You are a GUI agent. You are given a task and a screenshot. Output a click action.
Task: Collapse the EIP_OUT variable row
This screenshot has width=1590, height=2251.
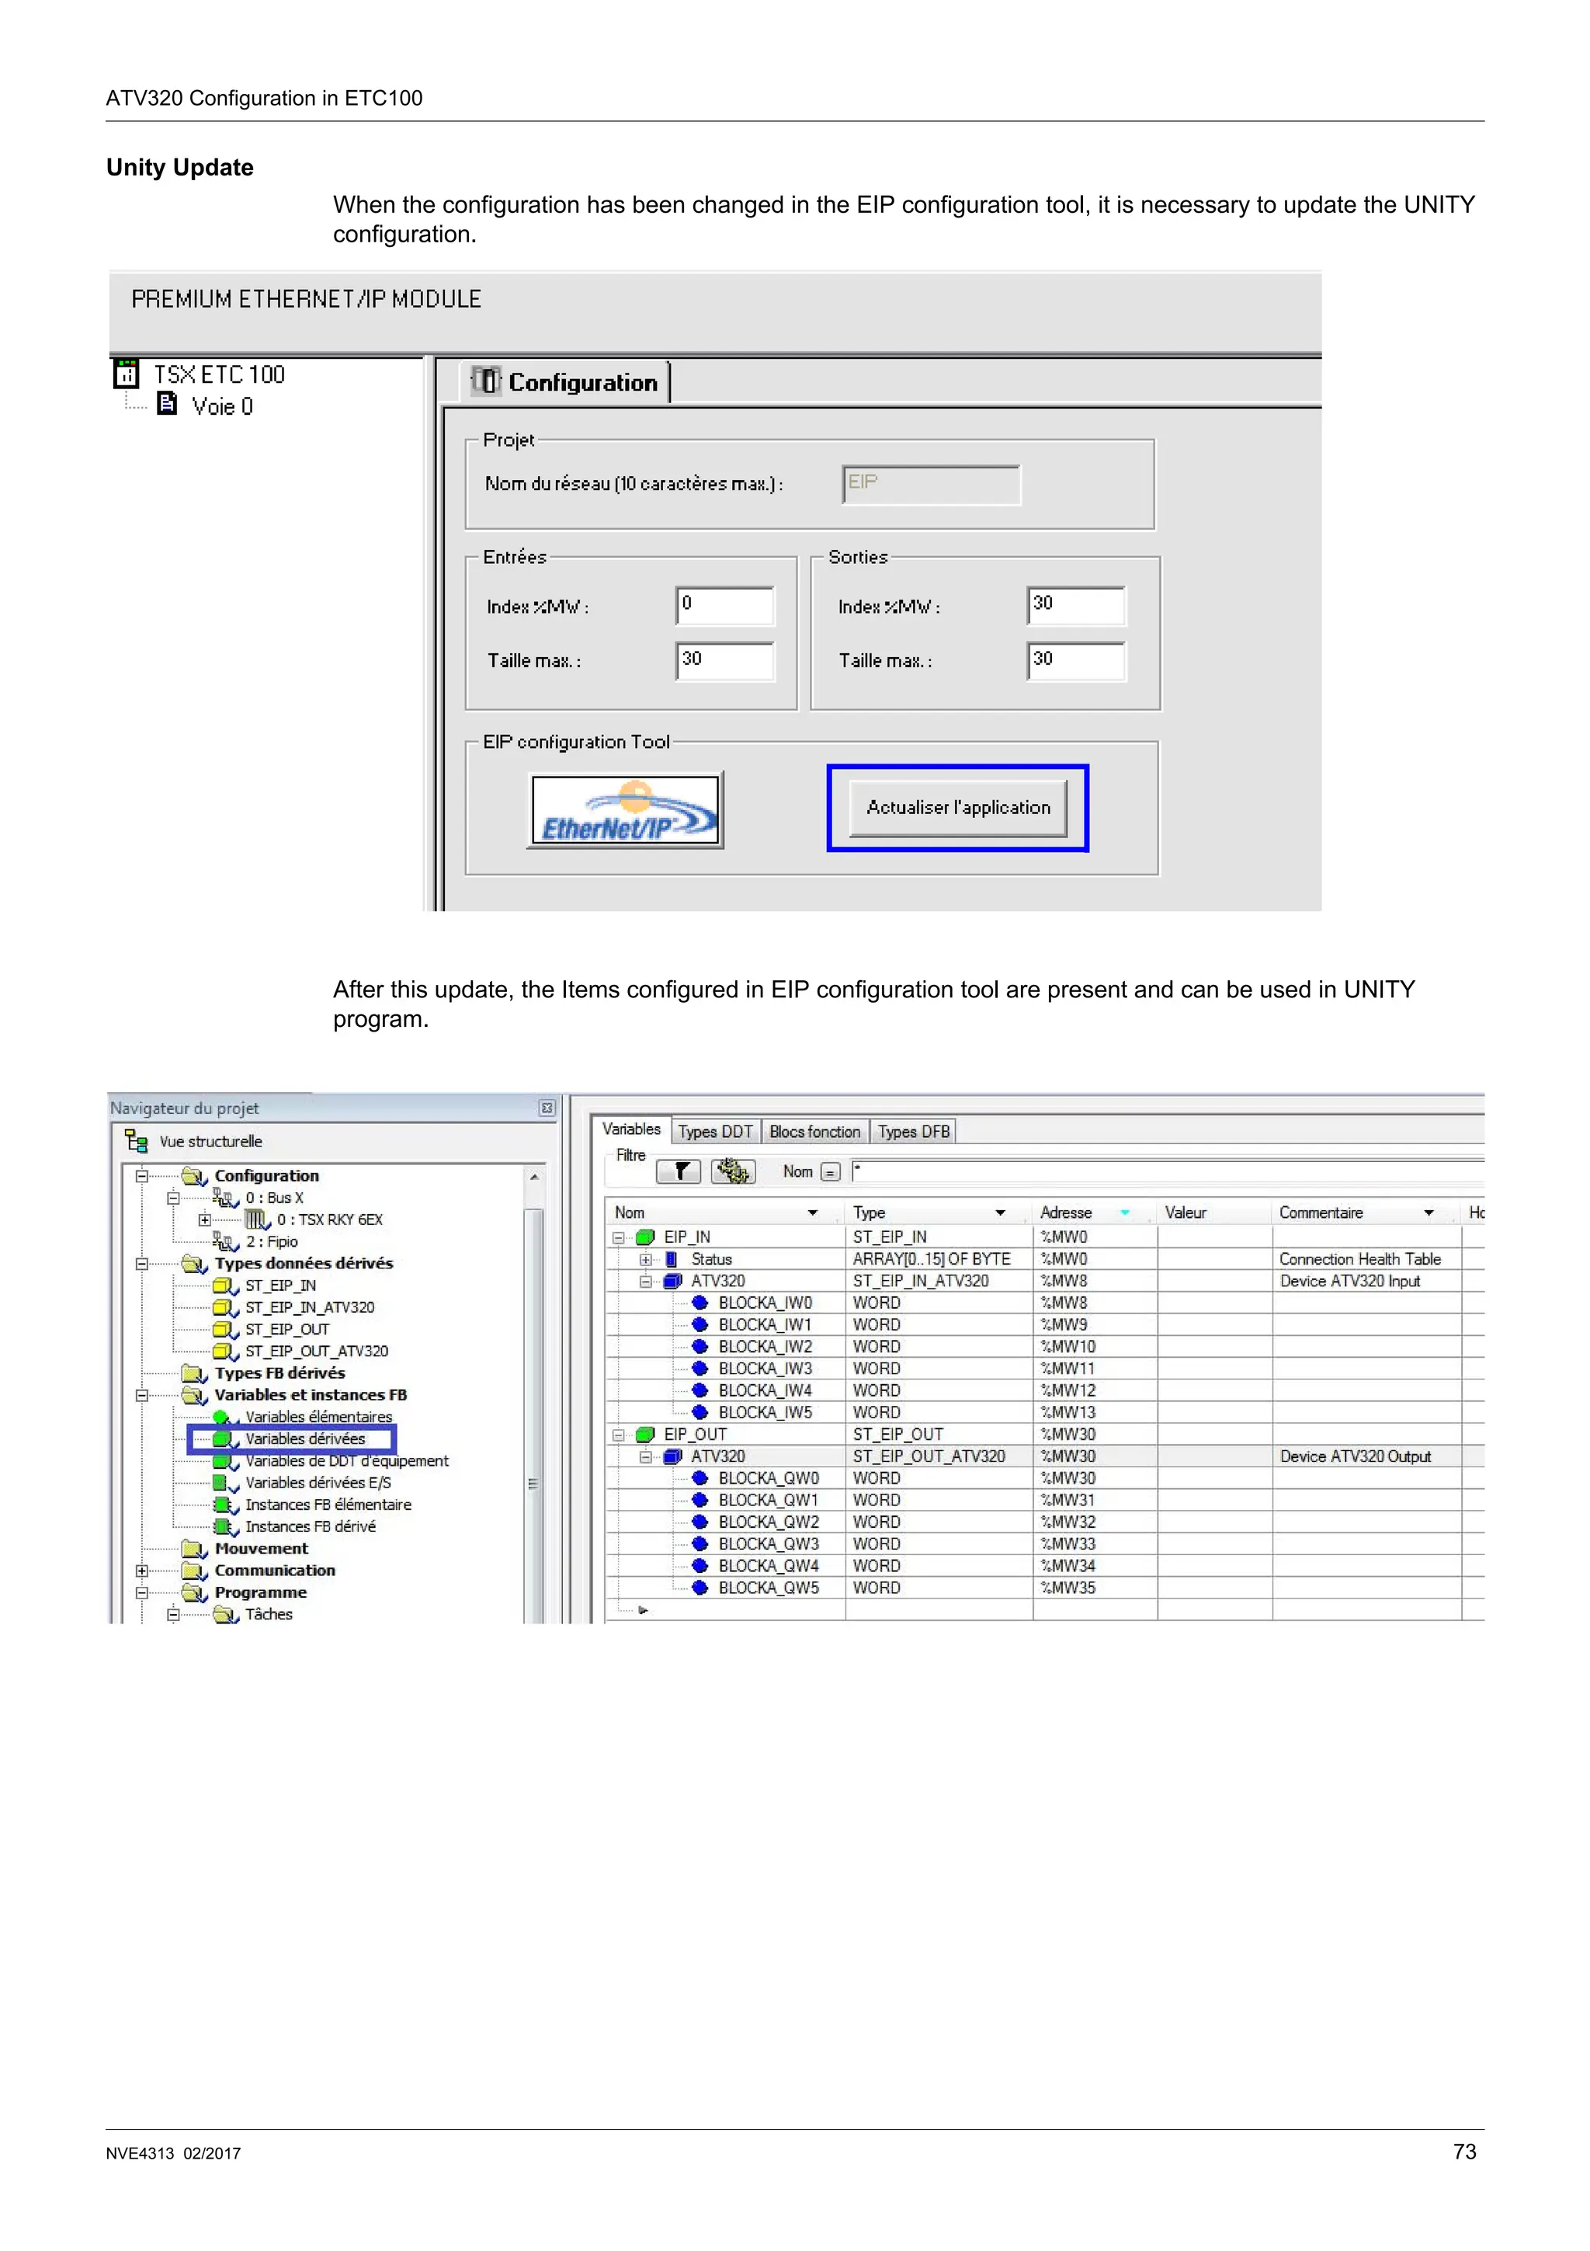[x=618, y=1435]
